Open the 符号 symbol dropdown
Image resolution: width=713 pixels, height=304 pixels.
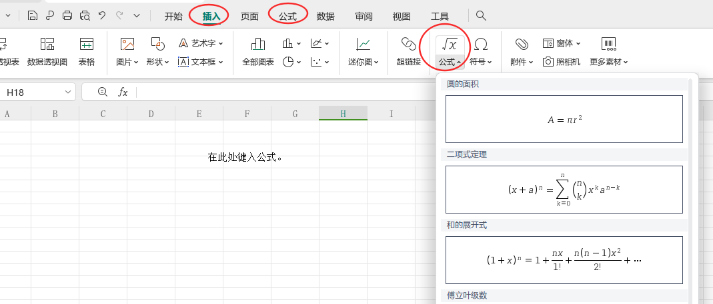point(481,52)
